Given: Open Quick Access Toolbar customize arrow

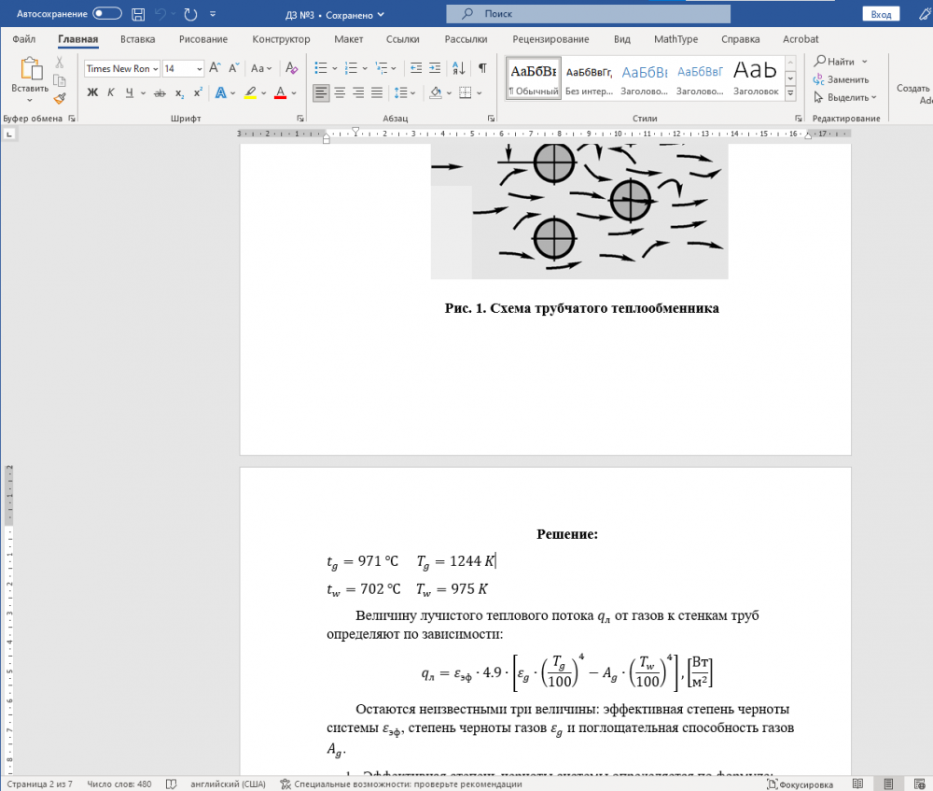Looking at the screenshot, I should pos(213,14).
